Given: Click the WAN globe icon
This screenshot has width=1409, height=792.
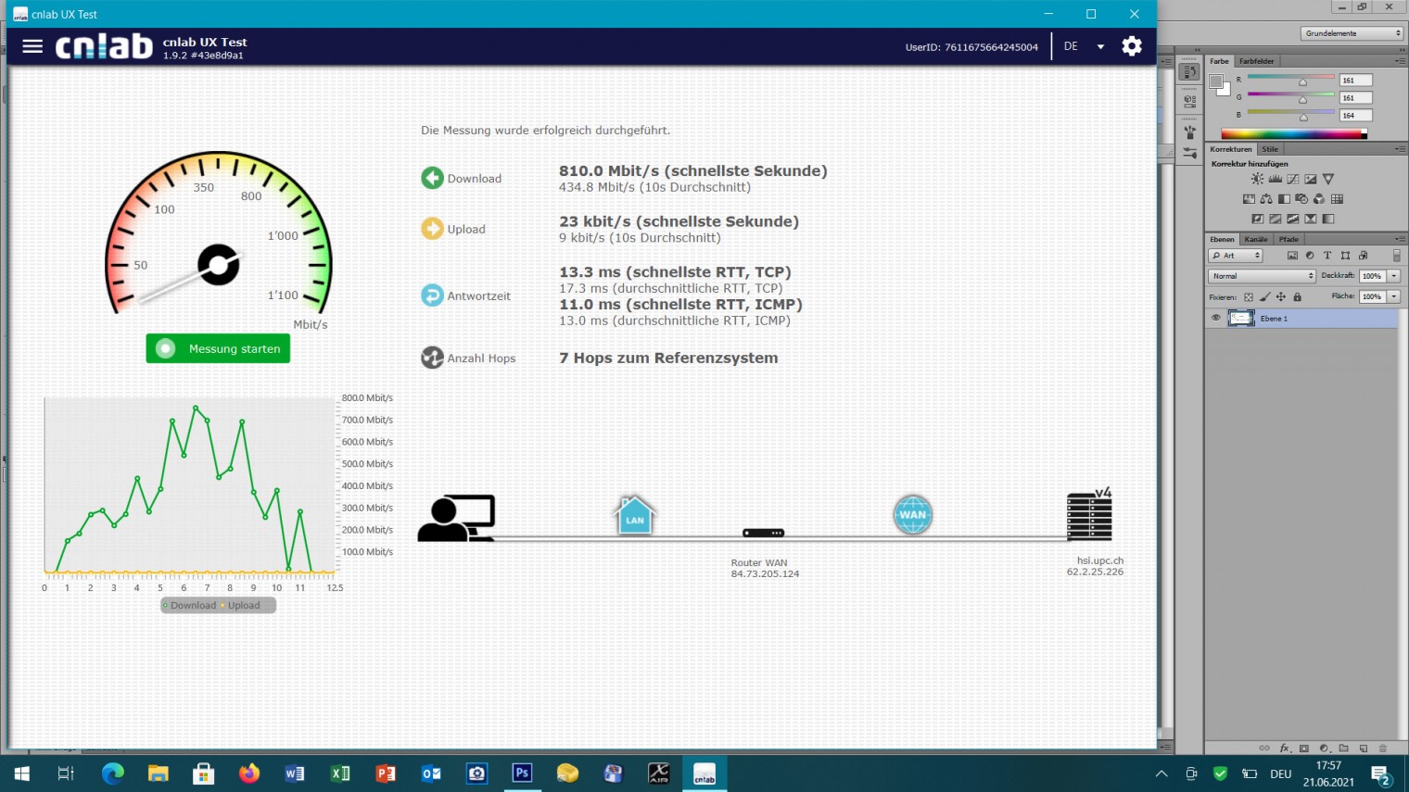Looking at the screenshot, I should click(912, 515).
